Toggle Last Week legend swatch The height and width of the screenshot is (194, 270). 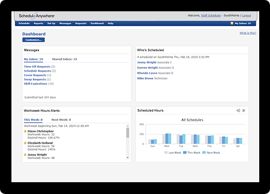(166, 152)
